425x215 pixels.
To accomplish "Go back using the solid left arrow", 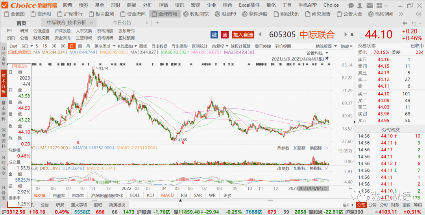I will pos(405,23).
